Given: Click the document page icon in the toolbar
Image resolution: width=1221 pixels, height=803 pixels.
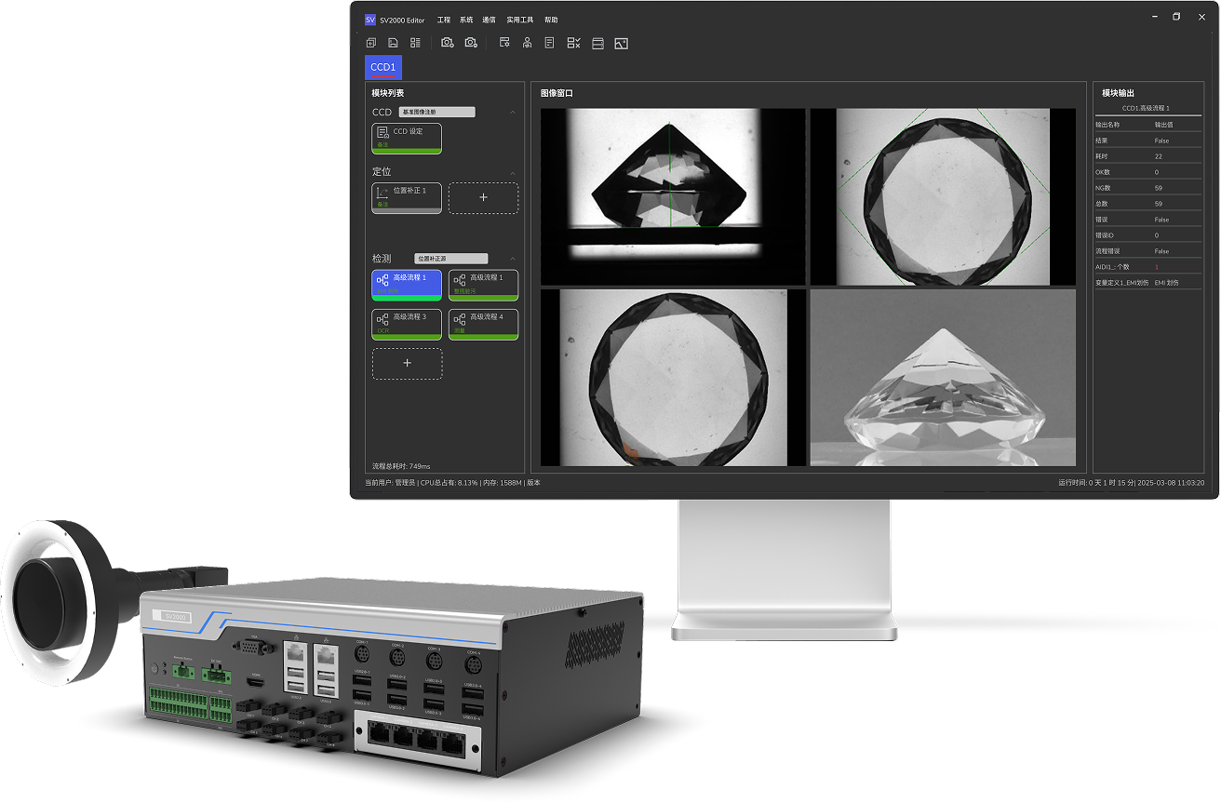Looking at the screenshot, I should point(550,43).
